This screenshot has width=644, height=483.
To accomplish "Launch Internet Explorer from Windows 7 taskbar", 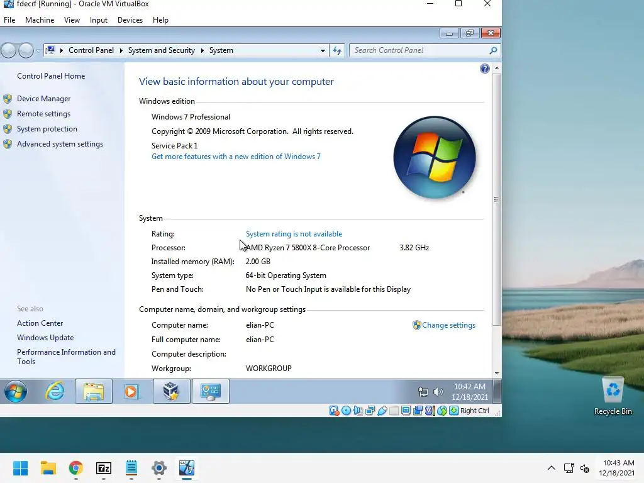I will tap(55, 391).
